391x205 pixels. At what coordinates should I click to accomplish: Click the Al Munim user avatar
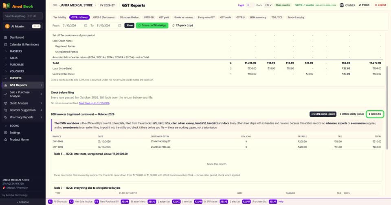(x=7, y=26)
